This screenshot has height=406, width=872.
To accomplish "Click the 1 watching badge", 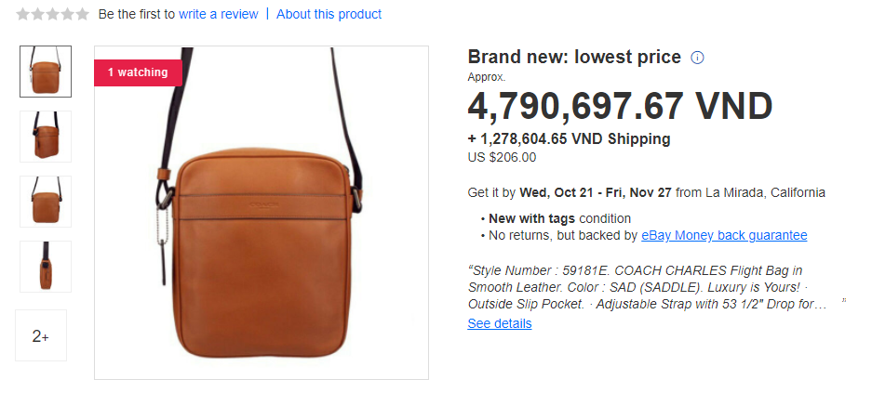I will 138,72.
